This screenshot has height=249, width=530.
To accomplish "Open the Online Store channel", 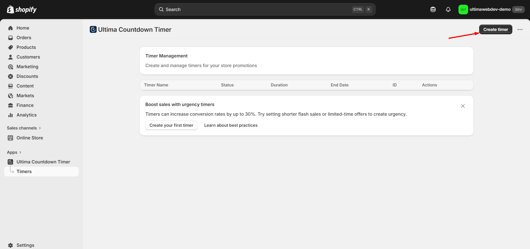I will [x=41, y=138].
